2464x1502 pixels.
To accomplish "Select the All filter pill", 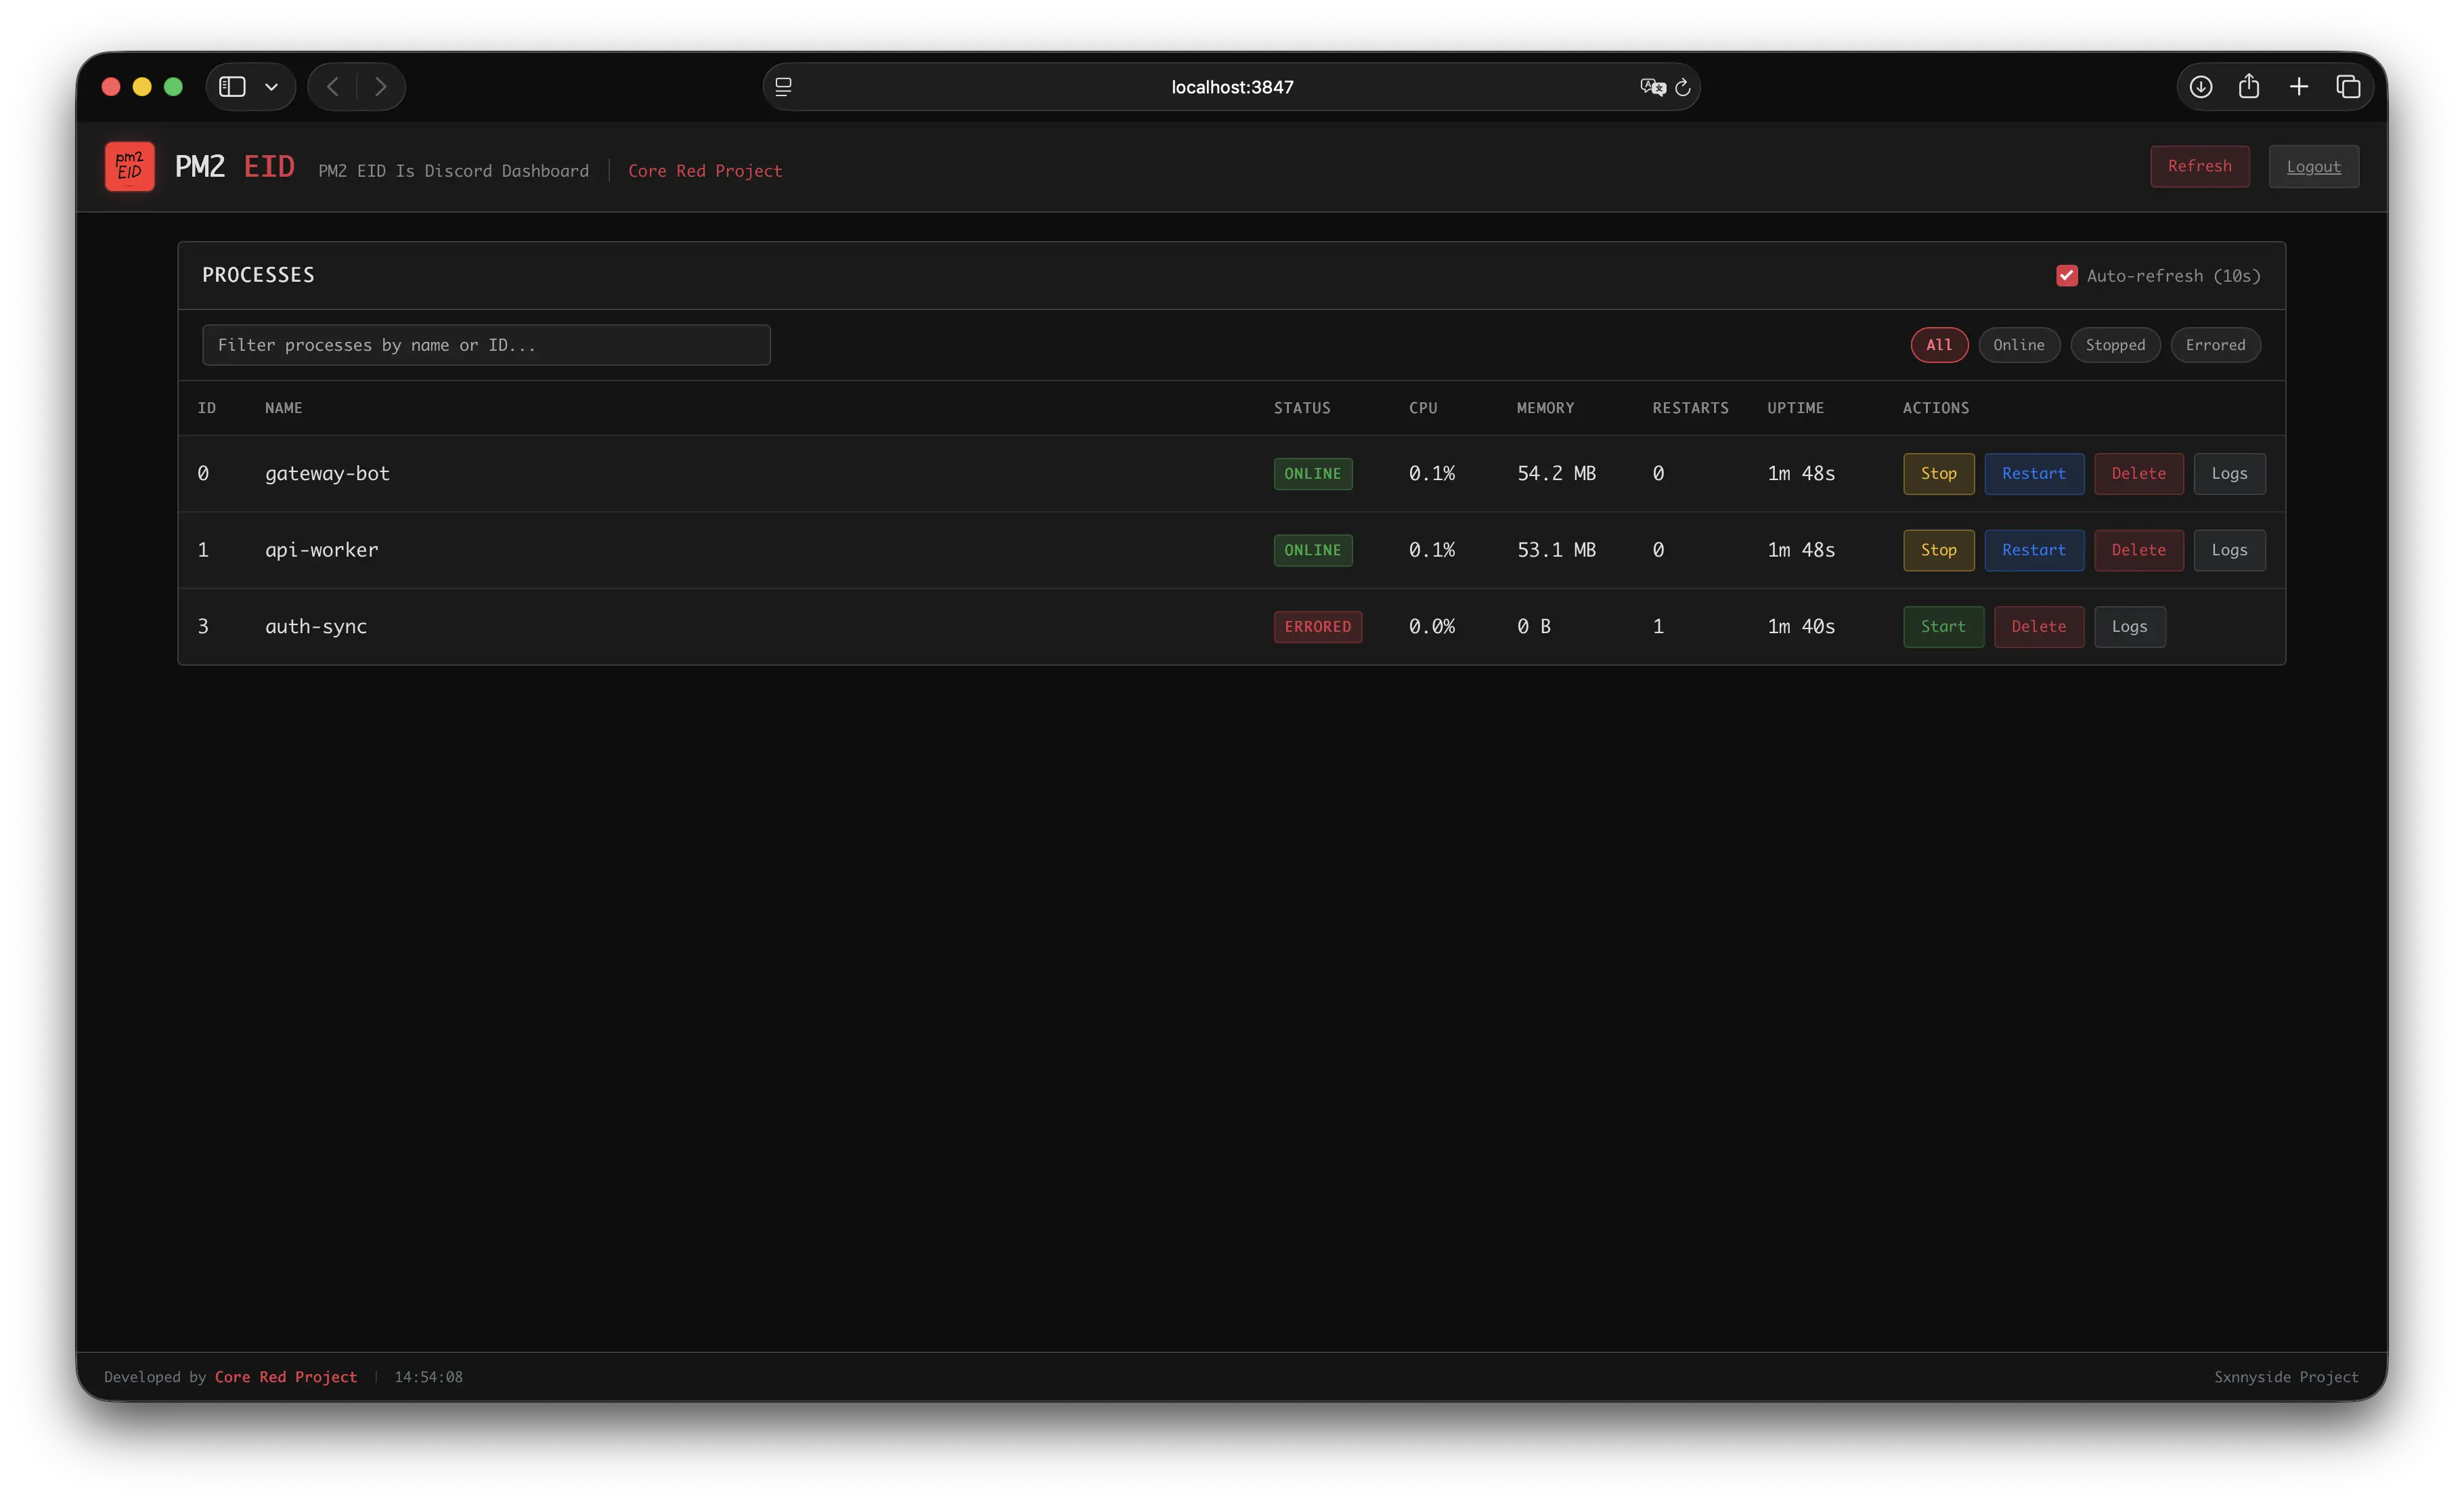I will click(x=1939, y=345).
